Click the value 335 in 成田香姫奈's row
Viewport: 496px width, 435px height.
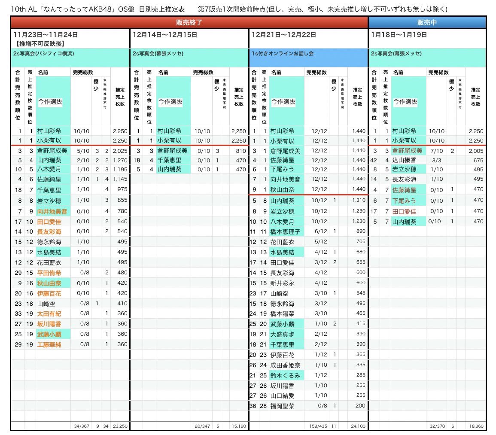pos(361,365)
